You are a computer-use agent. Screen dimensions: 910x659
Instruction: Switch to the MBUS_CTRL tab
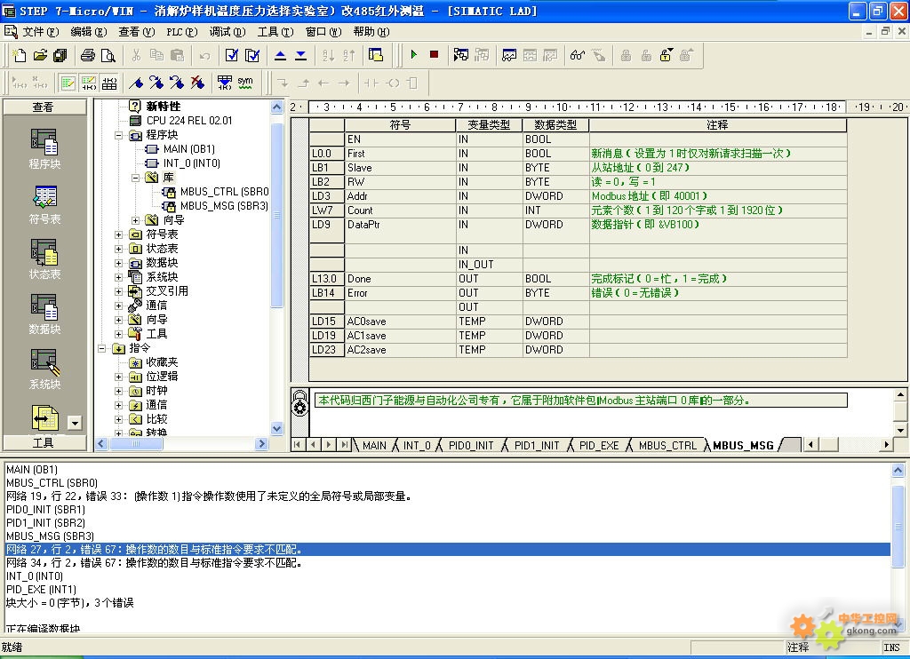point(667,446)
